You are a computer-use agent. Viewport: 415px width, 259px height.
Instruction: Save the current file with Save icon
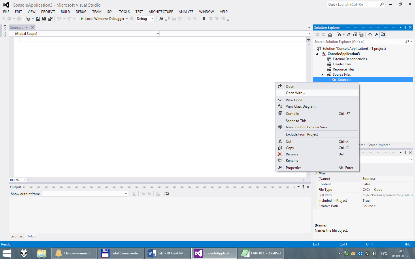click(x=44, y=19)
